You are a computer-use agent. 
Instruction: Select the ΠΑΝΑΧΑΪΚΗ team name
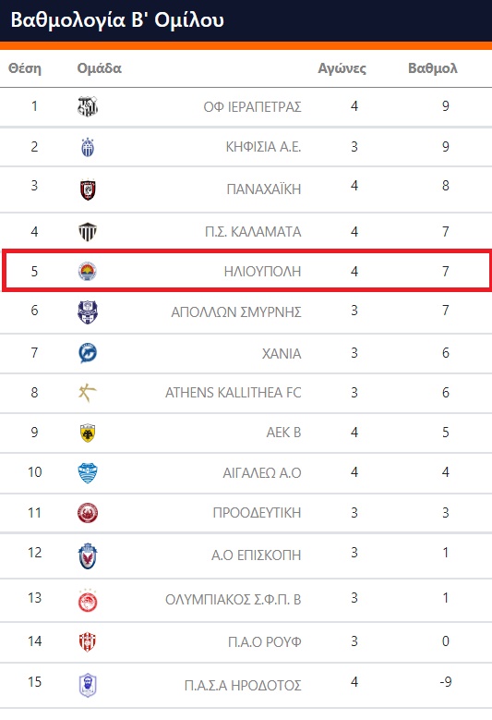pyautogui.click(x=264, y=189)
